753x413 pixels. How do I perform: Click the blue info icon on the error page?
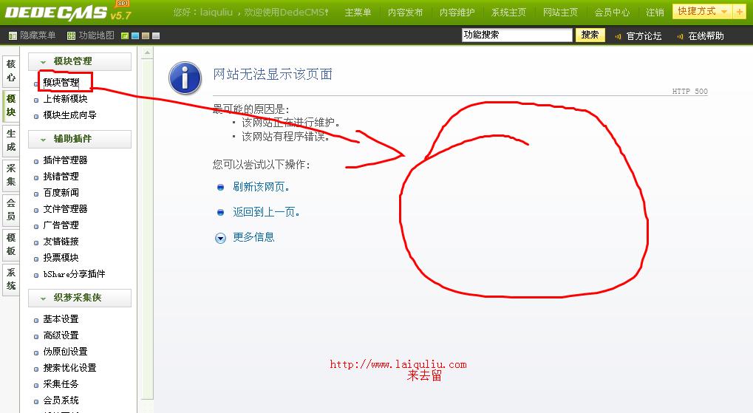pyautogui.click(x=185, y=78)
